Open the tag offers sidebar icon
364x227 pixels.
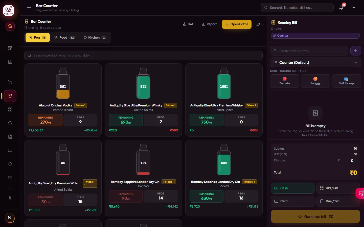(x=10, y=164)
